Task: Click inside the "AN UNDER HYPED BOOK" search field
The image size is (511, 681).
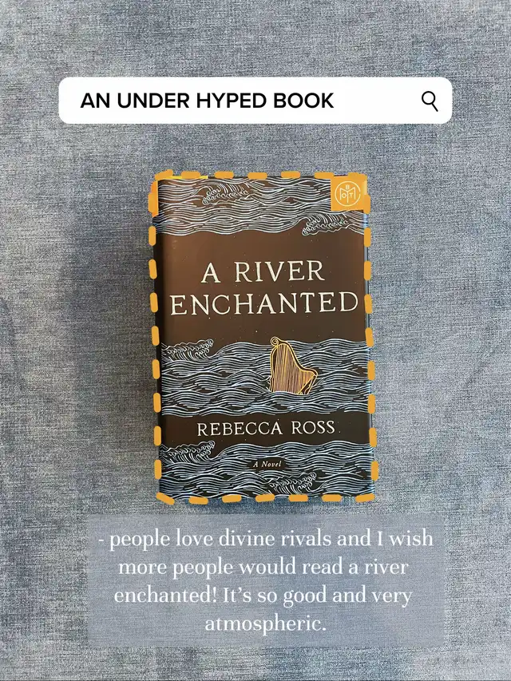Action: pyautogui.click(x=255, y=101)
